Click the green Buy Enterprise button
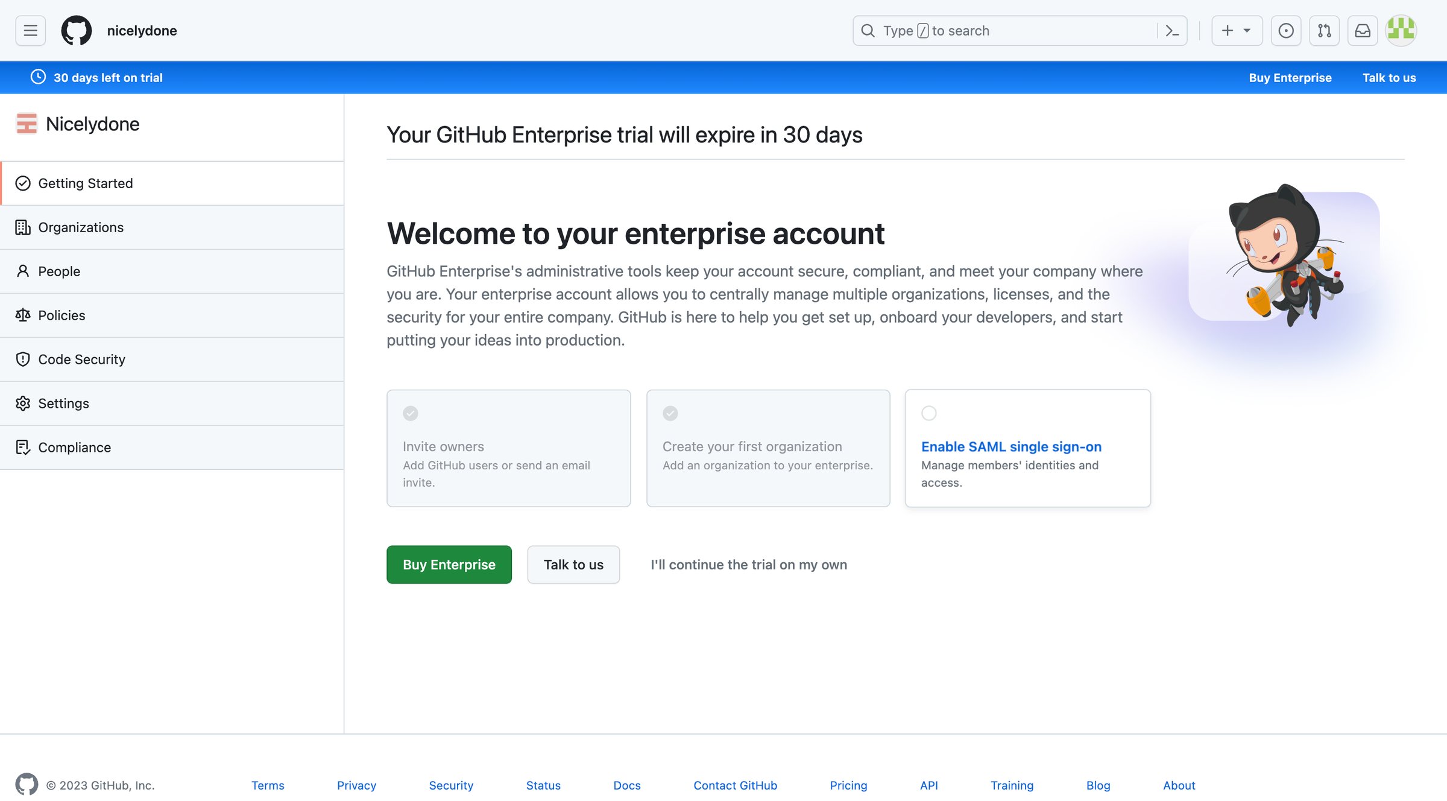The height and width of the screenshot is (801, 1447). pos(449,565)
